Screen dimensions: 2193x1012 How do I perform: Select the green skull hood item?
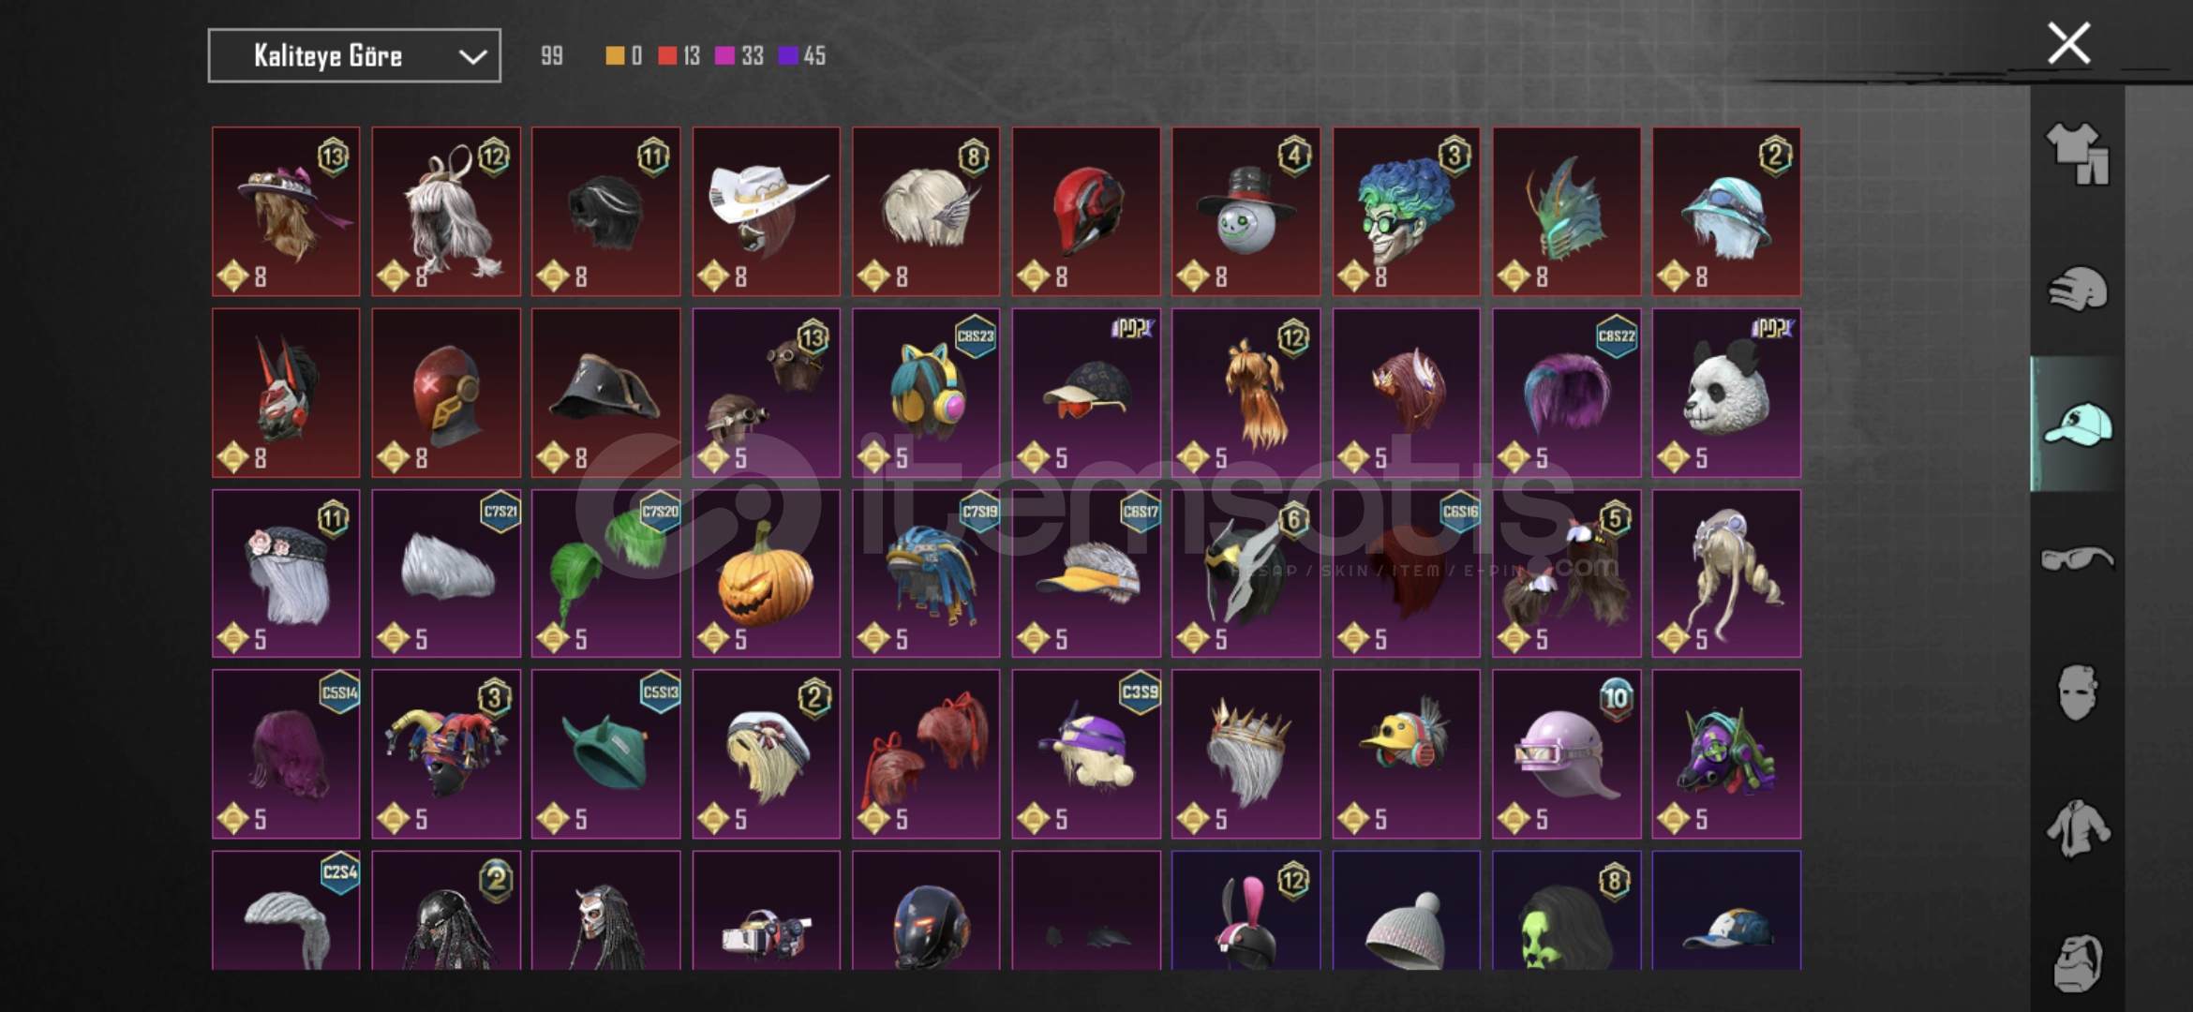coord(1566,911)
